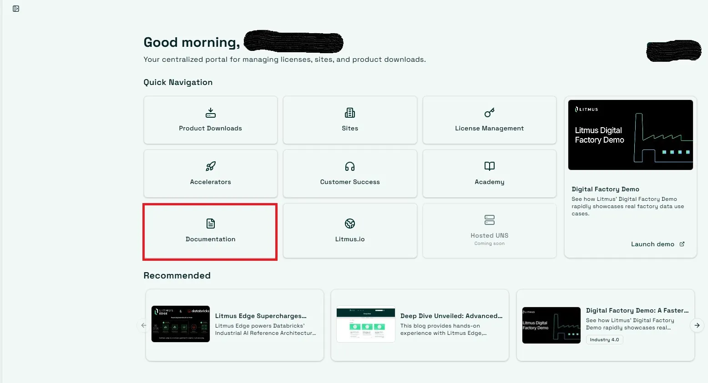The height and width of the screenshot is (383, 708).
Task: Click the Sites building icon
Action: [x=350, y=113]
